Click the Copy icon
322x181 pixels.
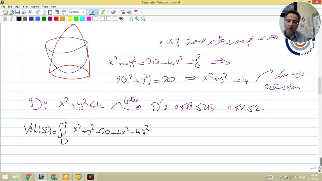click(44, 12)
